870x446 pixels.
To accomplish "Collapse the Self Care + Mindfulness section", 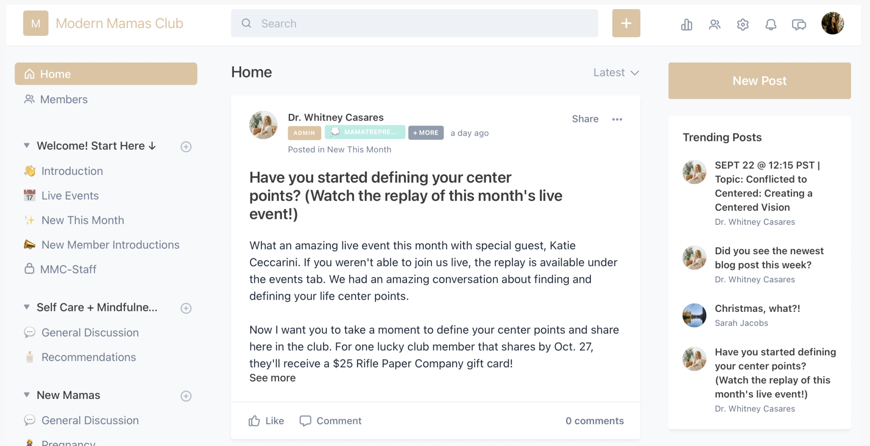I will tap(27, 307).
